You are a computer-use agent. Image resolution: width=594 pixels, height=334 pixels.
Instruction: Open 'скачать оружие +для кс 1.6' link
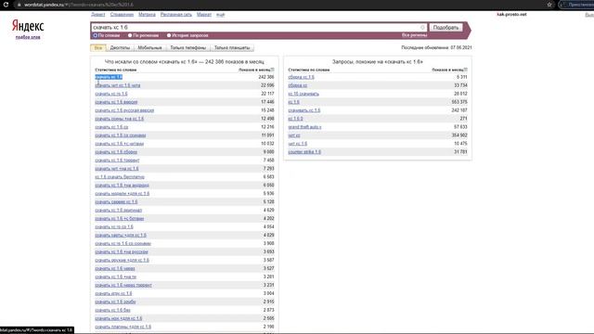(x=122, y=260)
